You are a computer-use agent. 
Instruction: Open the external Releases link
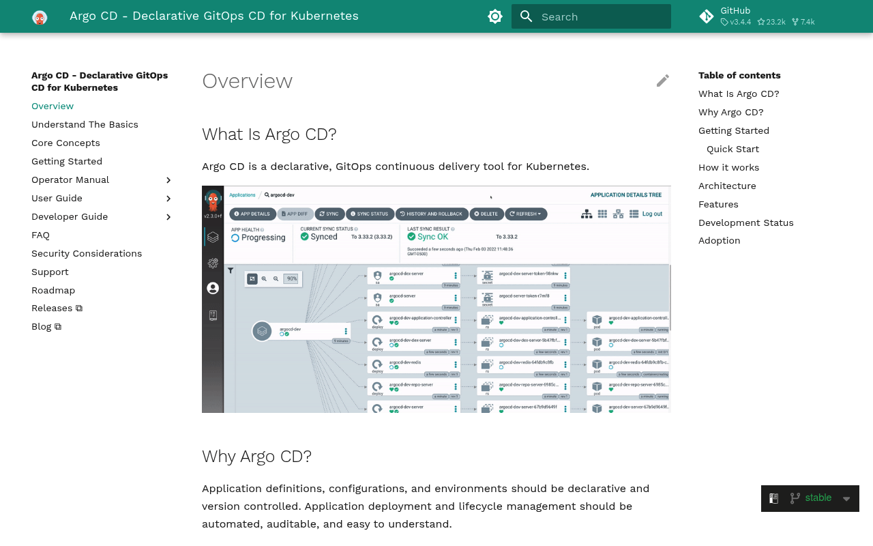pyautogui.click(x=57, y=308)
